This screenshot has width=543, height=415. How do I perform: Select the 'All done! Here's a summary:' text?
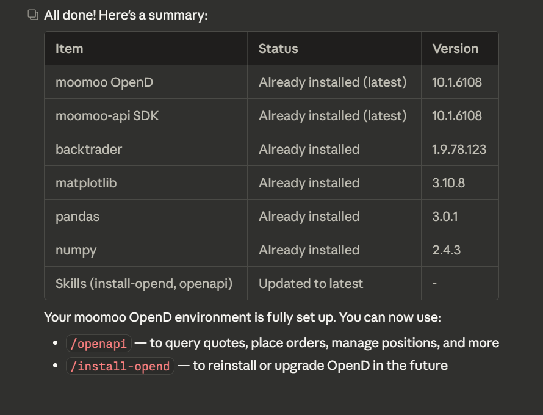[126, 15]
